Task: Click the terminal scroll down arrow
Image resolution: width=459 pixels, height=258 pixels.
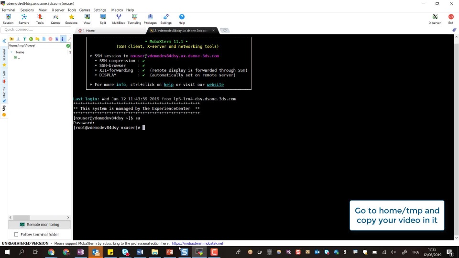Action: click(456, 238)
